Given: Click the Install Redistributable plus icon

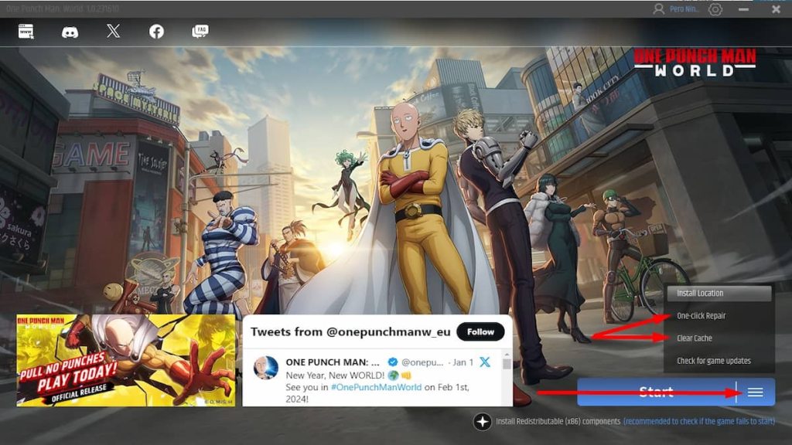Looking at the screenshot, I should 483,421.
